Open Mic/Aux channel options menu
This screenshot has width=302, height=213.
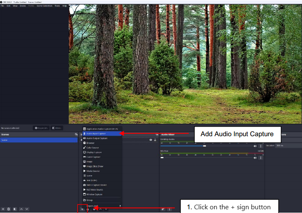[x=261, y=158]
